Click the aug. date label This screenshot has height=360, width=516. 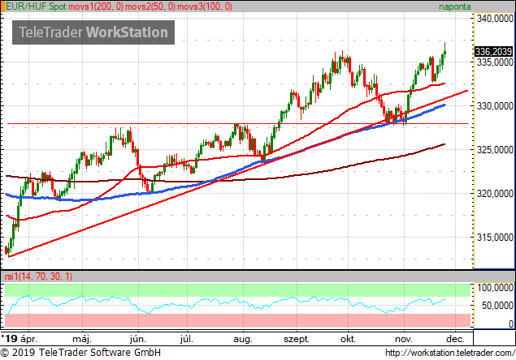tap(242, 339)
